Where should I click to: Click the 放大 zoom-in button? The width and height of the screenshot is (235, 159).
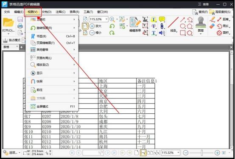[x=95, y=26]
